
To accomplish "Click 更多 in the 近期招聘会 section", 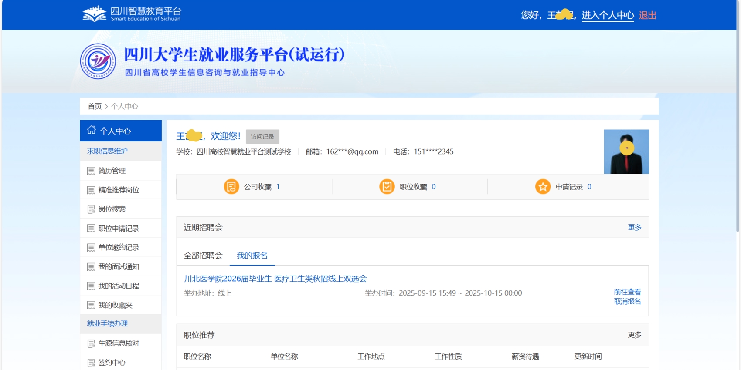I will (634, 227).
